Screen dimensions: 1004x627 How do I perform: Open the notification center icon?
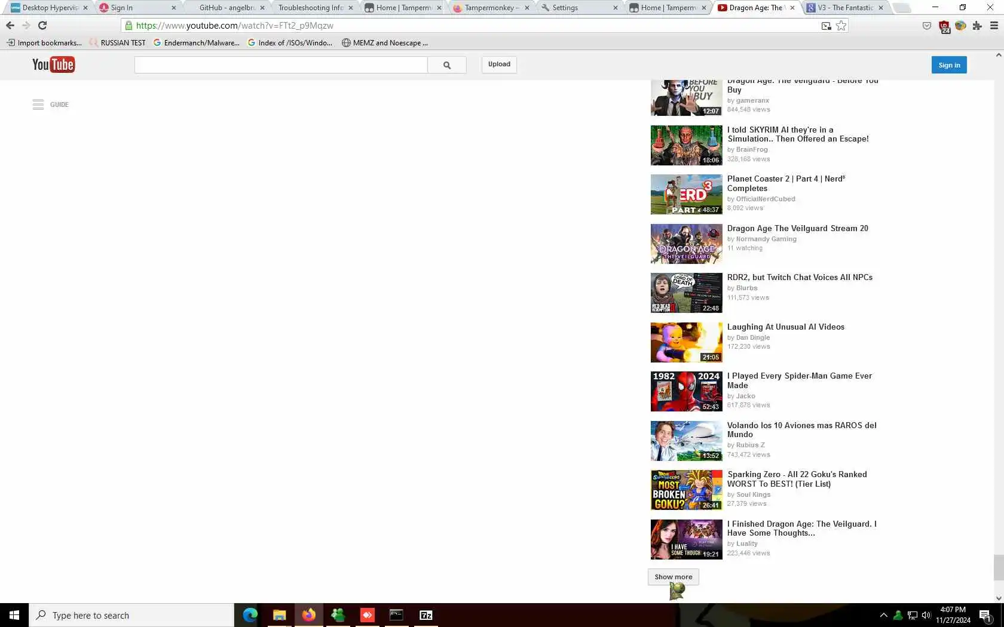pos(985,615)
